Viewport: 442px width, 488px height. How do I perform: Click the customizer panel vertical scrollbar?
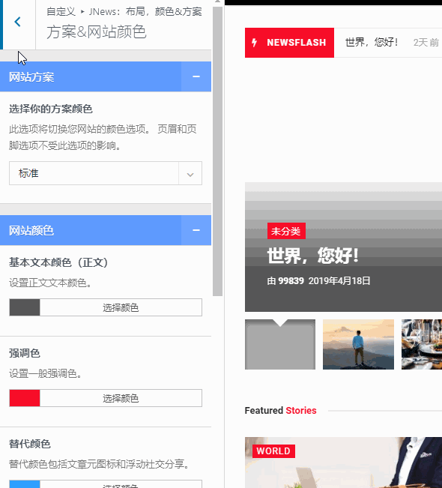(x=217, y=151)
